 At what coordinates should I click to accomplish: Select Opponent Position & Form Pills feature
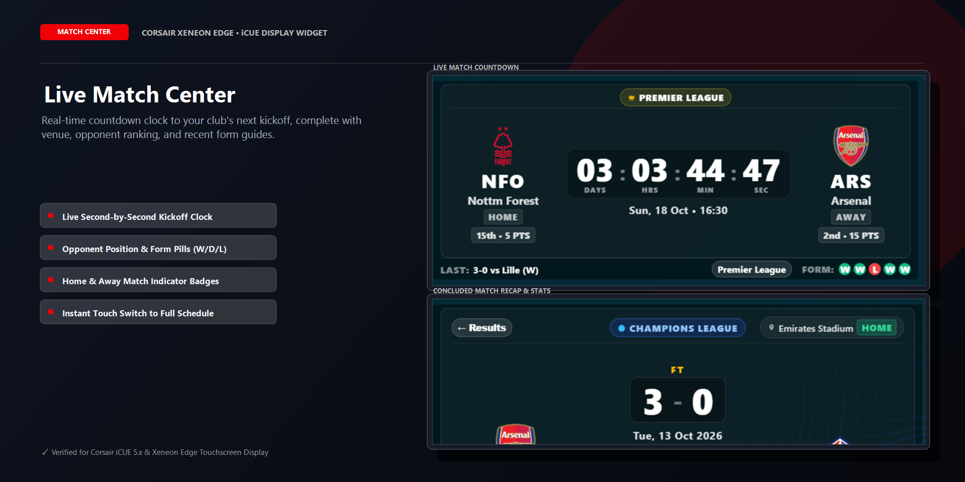(158, 248)
